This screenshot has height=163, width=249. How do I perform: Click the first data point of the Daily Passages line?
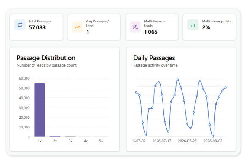(136, 92)
